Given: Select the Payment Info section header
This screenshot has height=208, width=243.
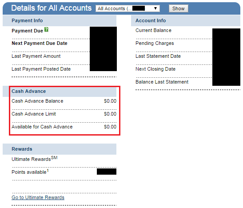Looking at the screenshot, I should point(60,20).
